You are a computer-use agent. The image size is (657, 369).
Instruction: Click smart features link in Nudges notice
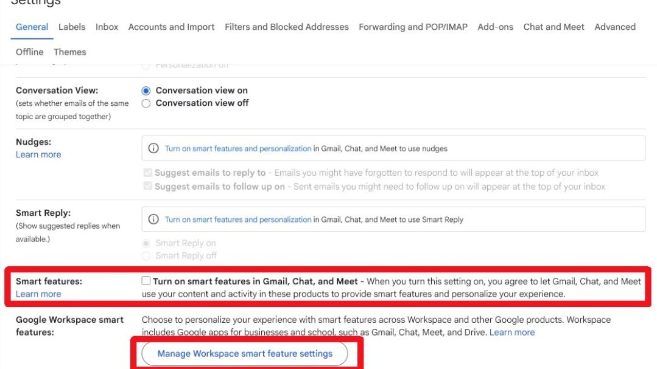pos(238,148)
